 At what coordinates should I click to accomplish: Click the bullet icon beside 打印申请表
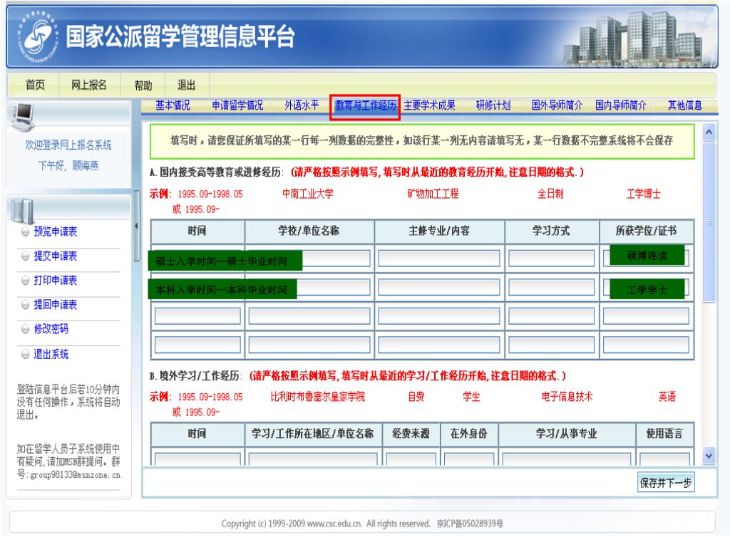26,281
